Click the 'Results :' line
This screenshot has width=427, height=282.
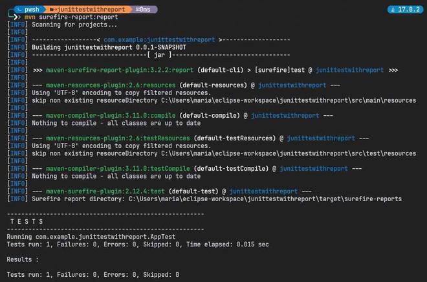tap(23, 259)
